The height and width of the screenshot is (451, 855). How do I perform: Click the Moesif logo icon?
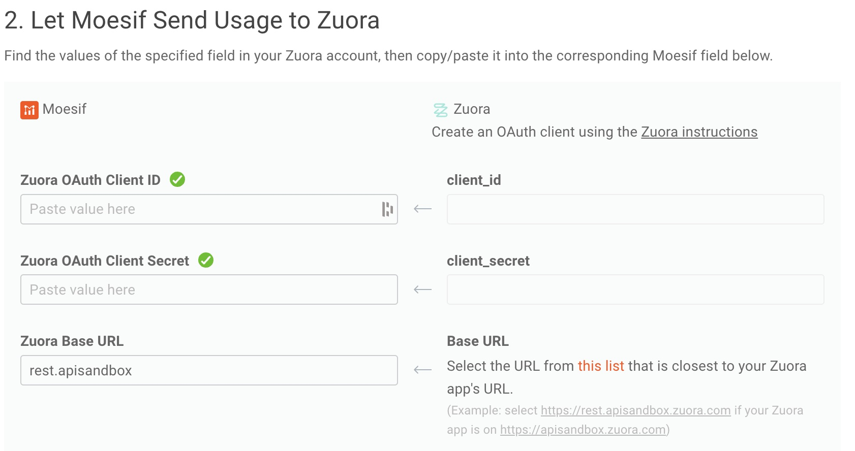[x=29, y=110]
